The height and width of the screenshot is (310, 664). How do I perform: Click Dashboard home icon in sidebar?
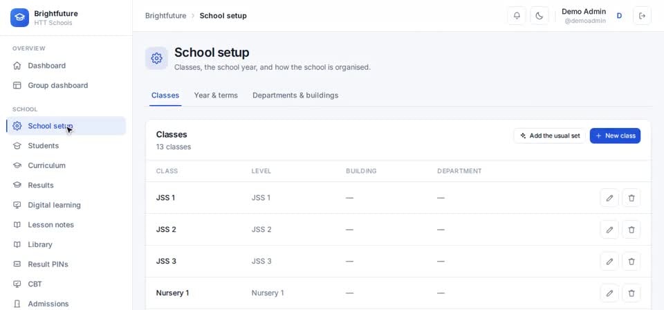pyautogui.click(x=17, y=66)
